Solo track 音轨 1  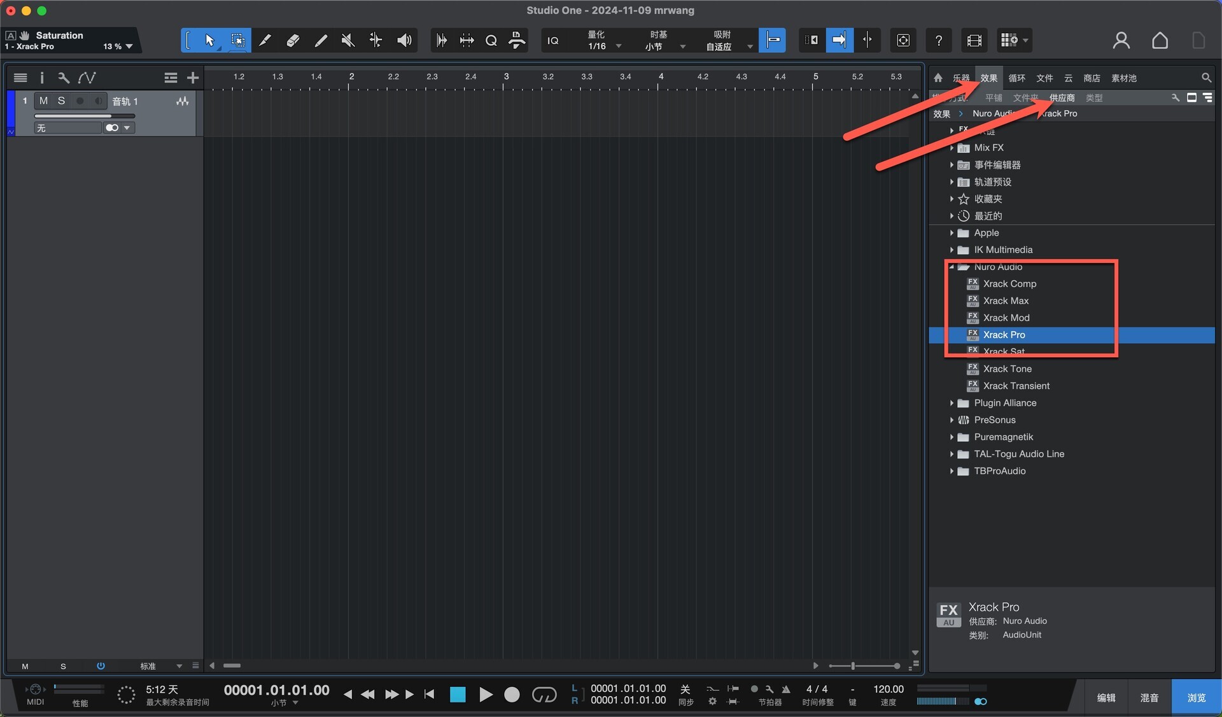[61, 101]
